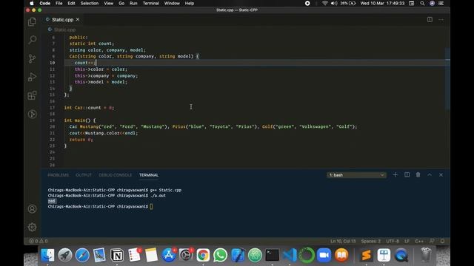The height and width of the screenshot is (266, 474).
Task: Open the View menu
Action: point(109,3)
